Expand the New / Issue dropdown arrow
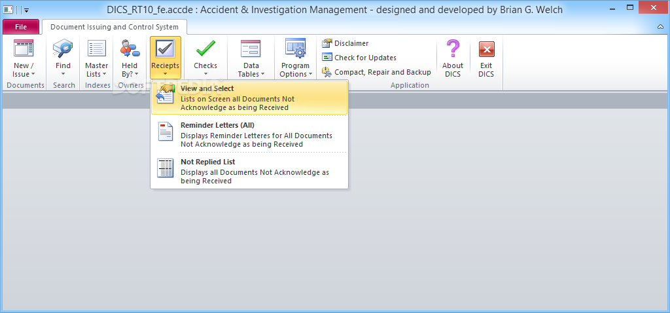The image size is (670, 313). click(33, 75)
